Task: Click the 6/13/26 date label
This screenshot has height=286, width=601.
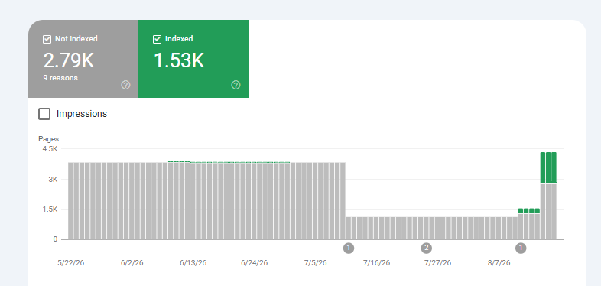Action: click(x=193, y=263)
